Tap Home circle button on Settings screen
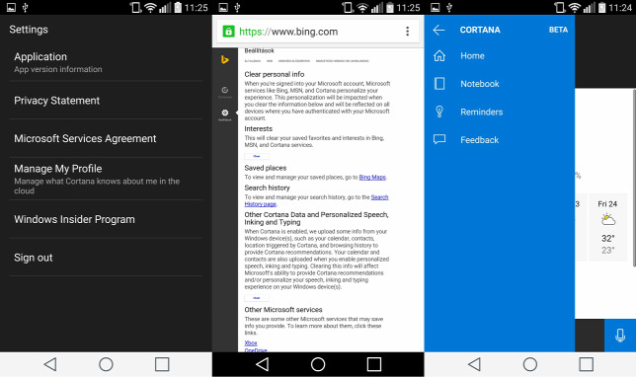The image size is (636, 377). coord(106,364)
